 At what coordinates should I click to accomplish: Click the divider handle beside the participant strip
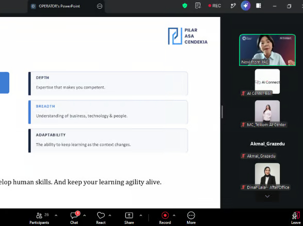pyautogui.click(x=222, y=112)
